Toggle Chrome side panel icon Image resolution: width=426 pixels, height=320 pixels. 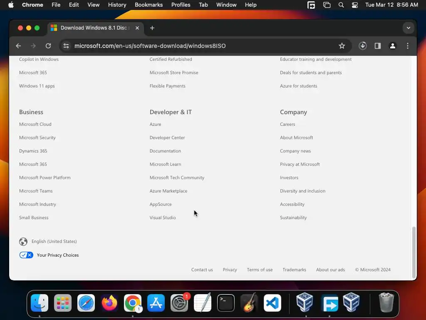point(378,46)
